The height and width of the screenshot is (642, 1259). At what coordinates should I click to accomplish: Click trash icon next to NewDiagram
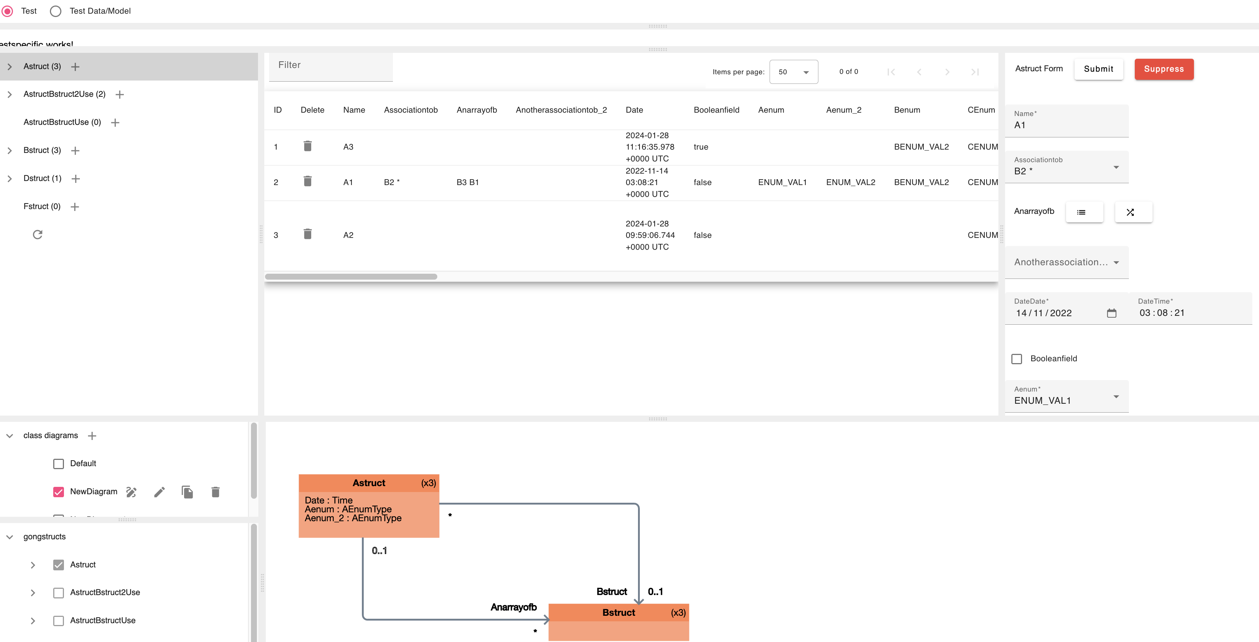tap(215, 492)
